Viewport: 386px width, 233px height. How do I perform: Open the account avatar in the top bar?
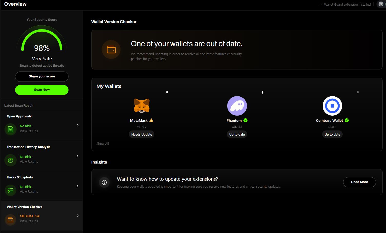tap(381, 4)
